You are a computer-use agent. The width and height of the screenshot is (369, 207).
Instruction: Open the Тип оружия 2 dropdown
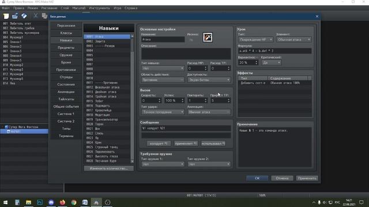pos(209,164)
